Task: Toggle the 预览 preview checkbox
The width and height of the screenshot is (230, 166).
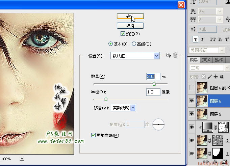Action: point(123,34)
